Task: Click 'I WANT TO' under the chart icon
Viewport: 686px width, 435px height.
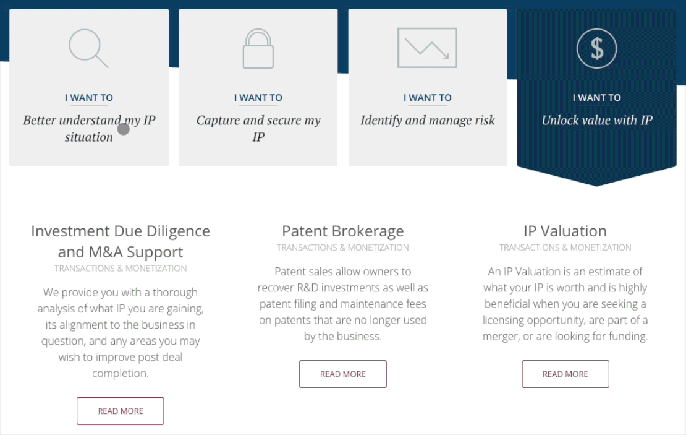Action: click(428, 98)
